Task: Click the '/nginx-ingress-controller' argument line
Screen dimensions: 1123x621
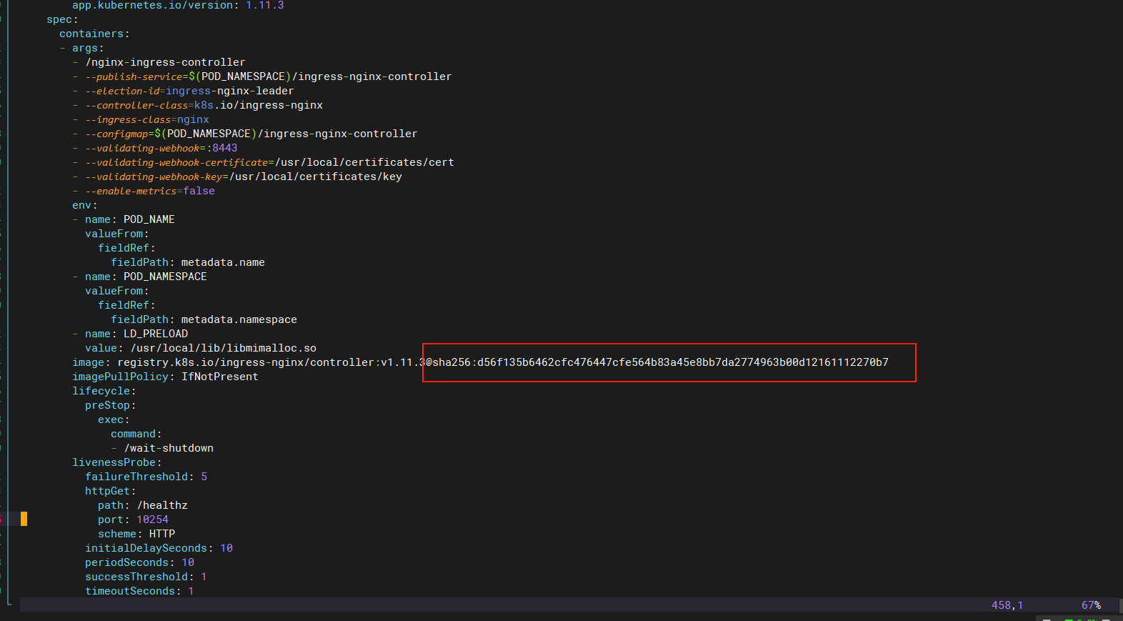Action: point(165,62)
